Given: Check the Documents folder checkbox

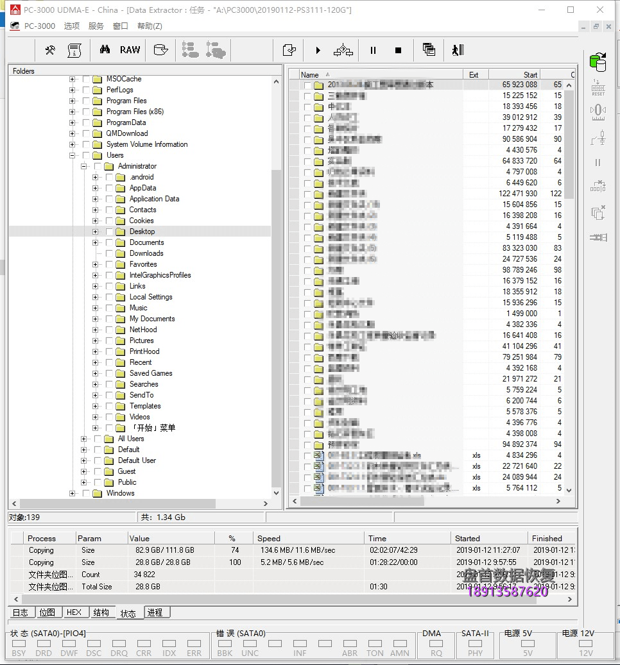Looking at the screenshot, I should 109,242.
